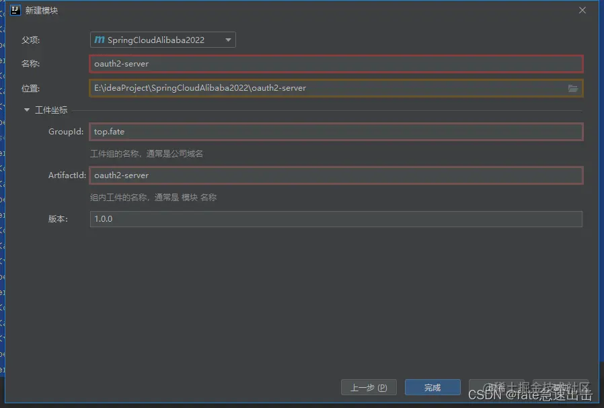The height and width of the screenshot is (408, 604).
Task: Click the 完成 finish button
Action: pyautogui.click(x=432, y=387)
